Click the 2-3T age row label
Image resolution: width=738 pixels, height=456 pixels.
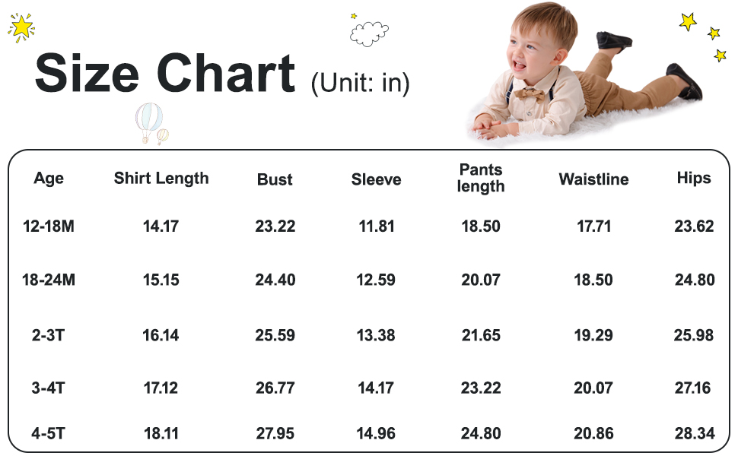click(x=49, y=335)
